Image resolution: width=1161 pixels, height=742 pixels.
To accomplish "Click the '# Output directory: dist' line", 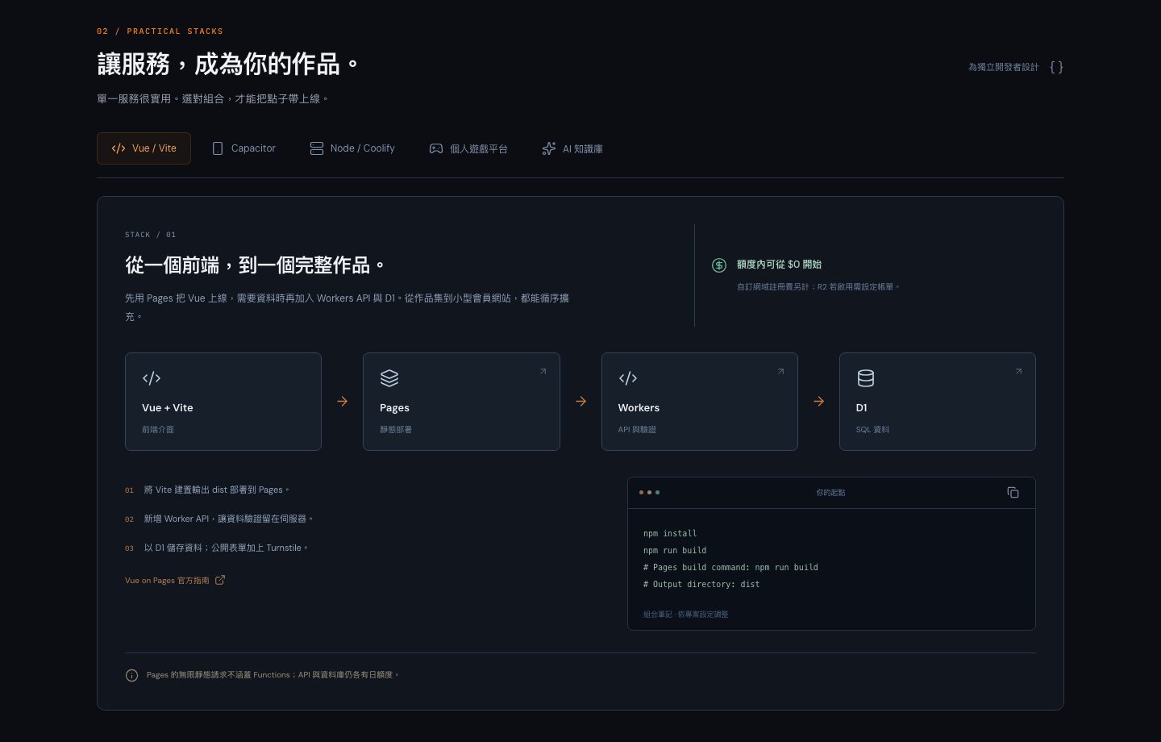I will (x=701, y=584).
